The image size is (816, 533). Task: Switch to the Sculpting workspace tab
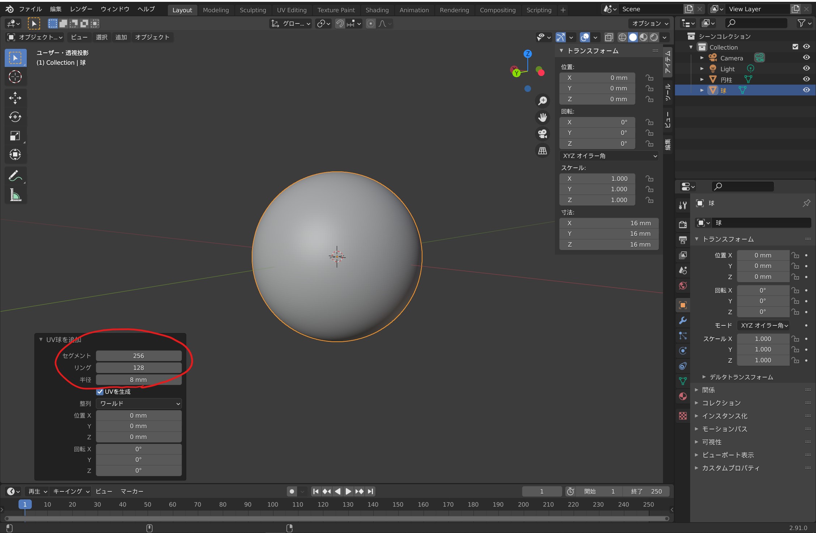(252, 10)
